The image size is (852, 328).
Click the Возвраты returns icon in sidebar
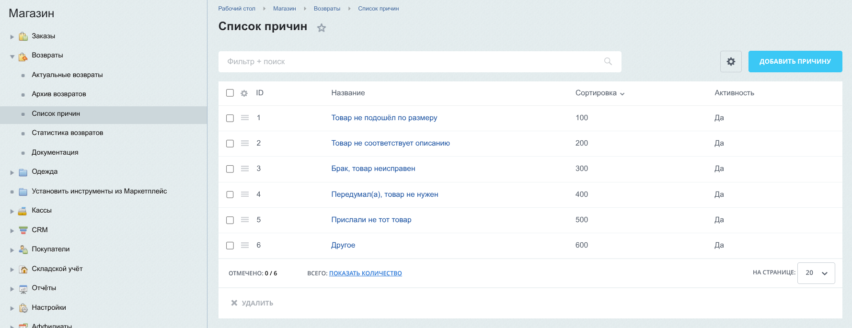click(x=23, y=57)
